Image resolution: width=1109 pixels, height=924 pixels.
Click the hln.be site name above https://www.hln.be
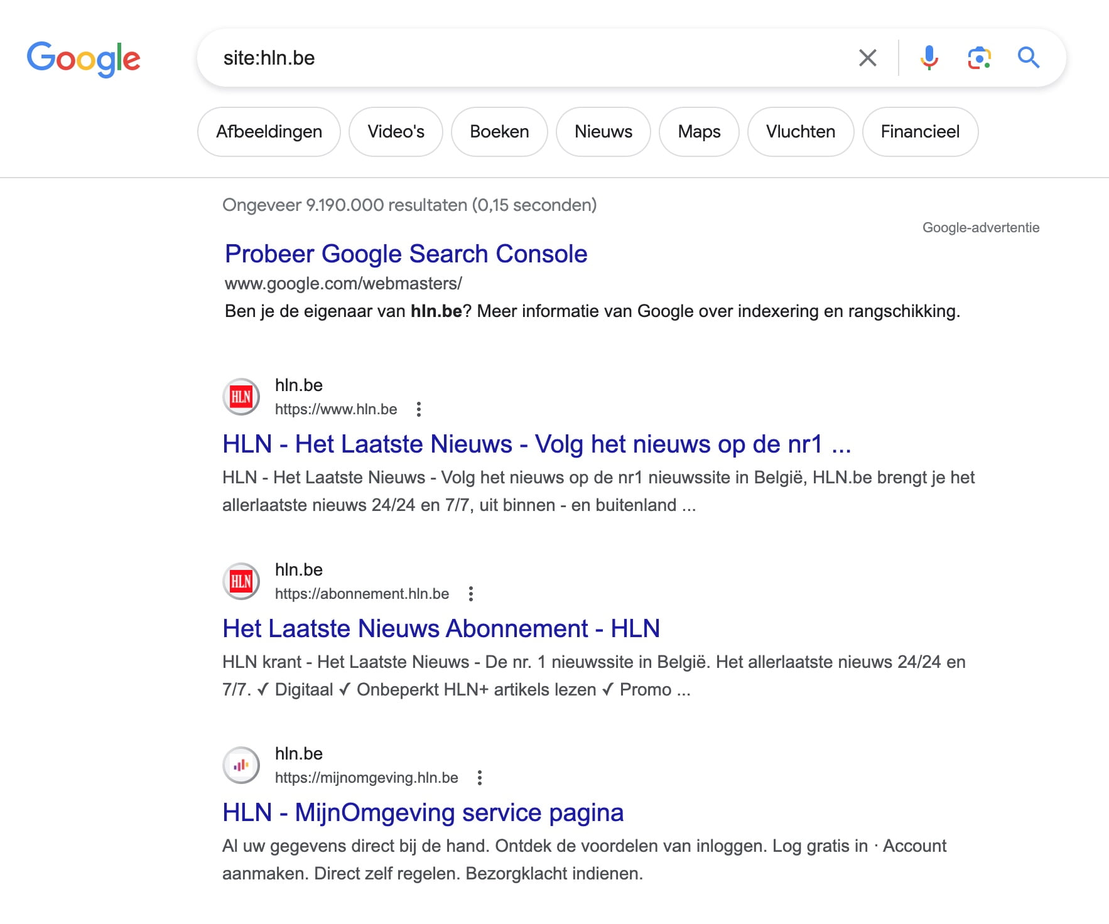coord(299,385)
